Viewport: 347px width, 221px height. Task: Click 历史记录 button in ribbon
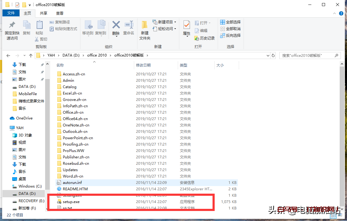pos(205,38)
